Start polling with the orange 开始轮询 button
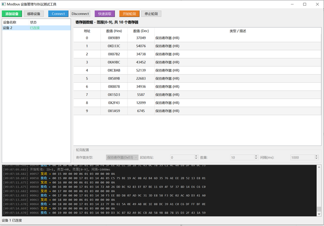 (x=129, y=14)
